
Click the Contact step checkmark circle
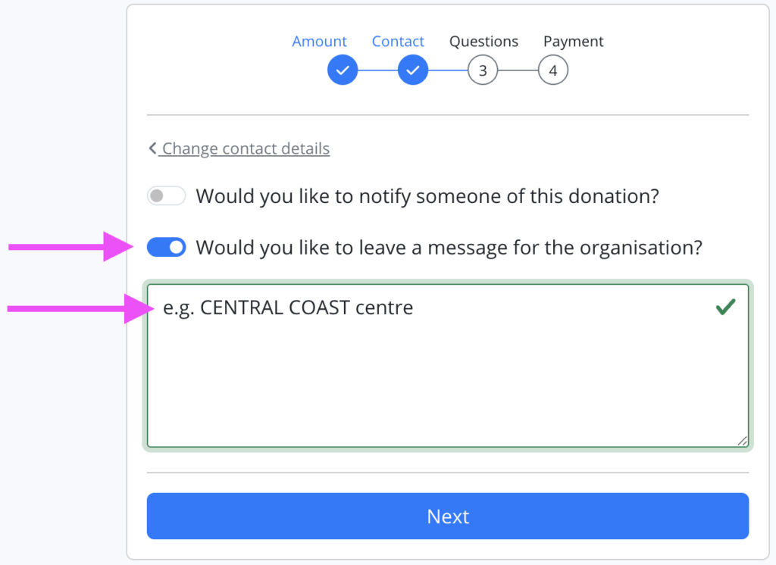tap(413, 71)
